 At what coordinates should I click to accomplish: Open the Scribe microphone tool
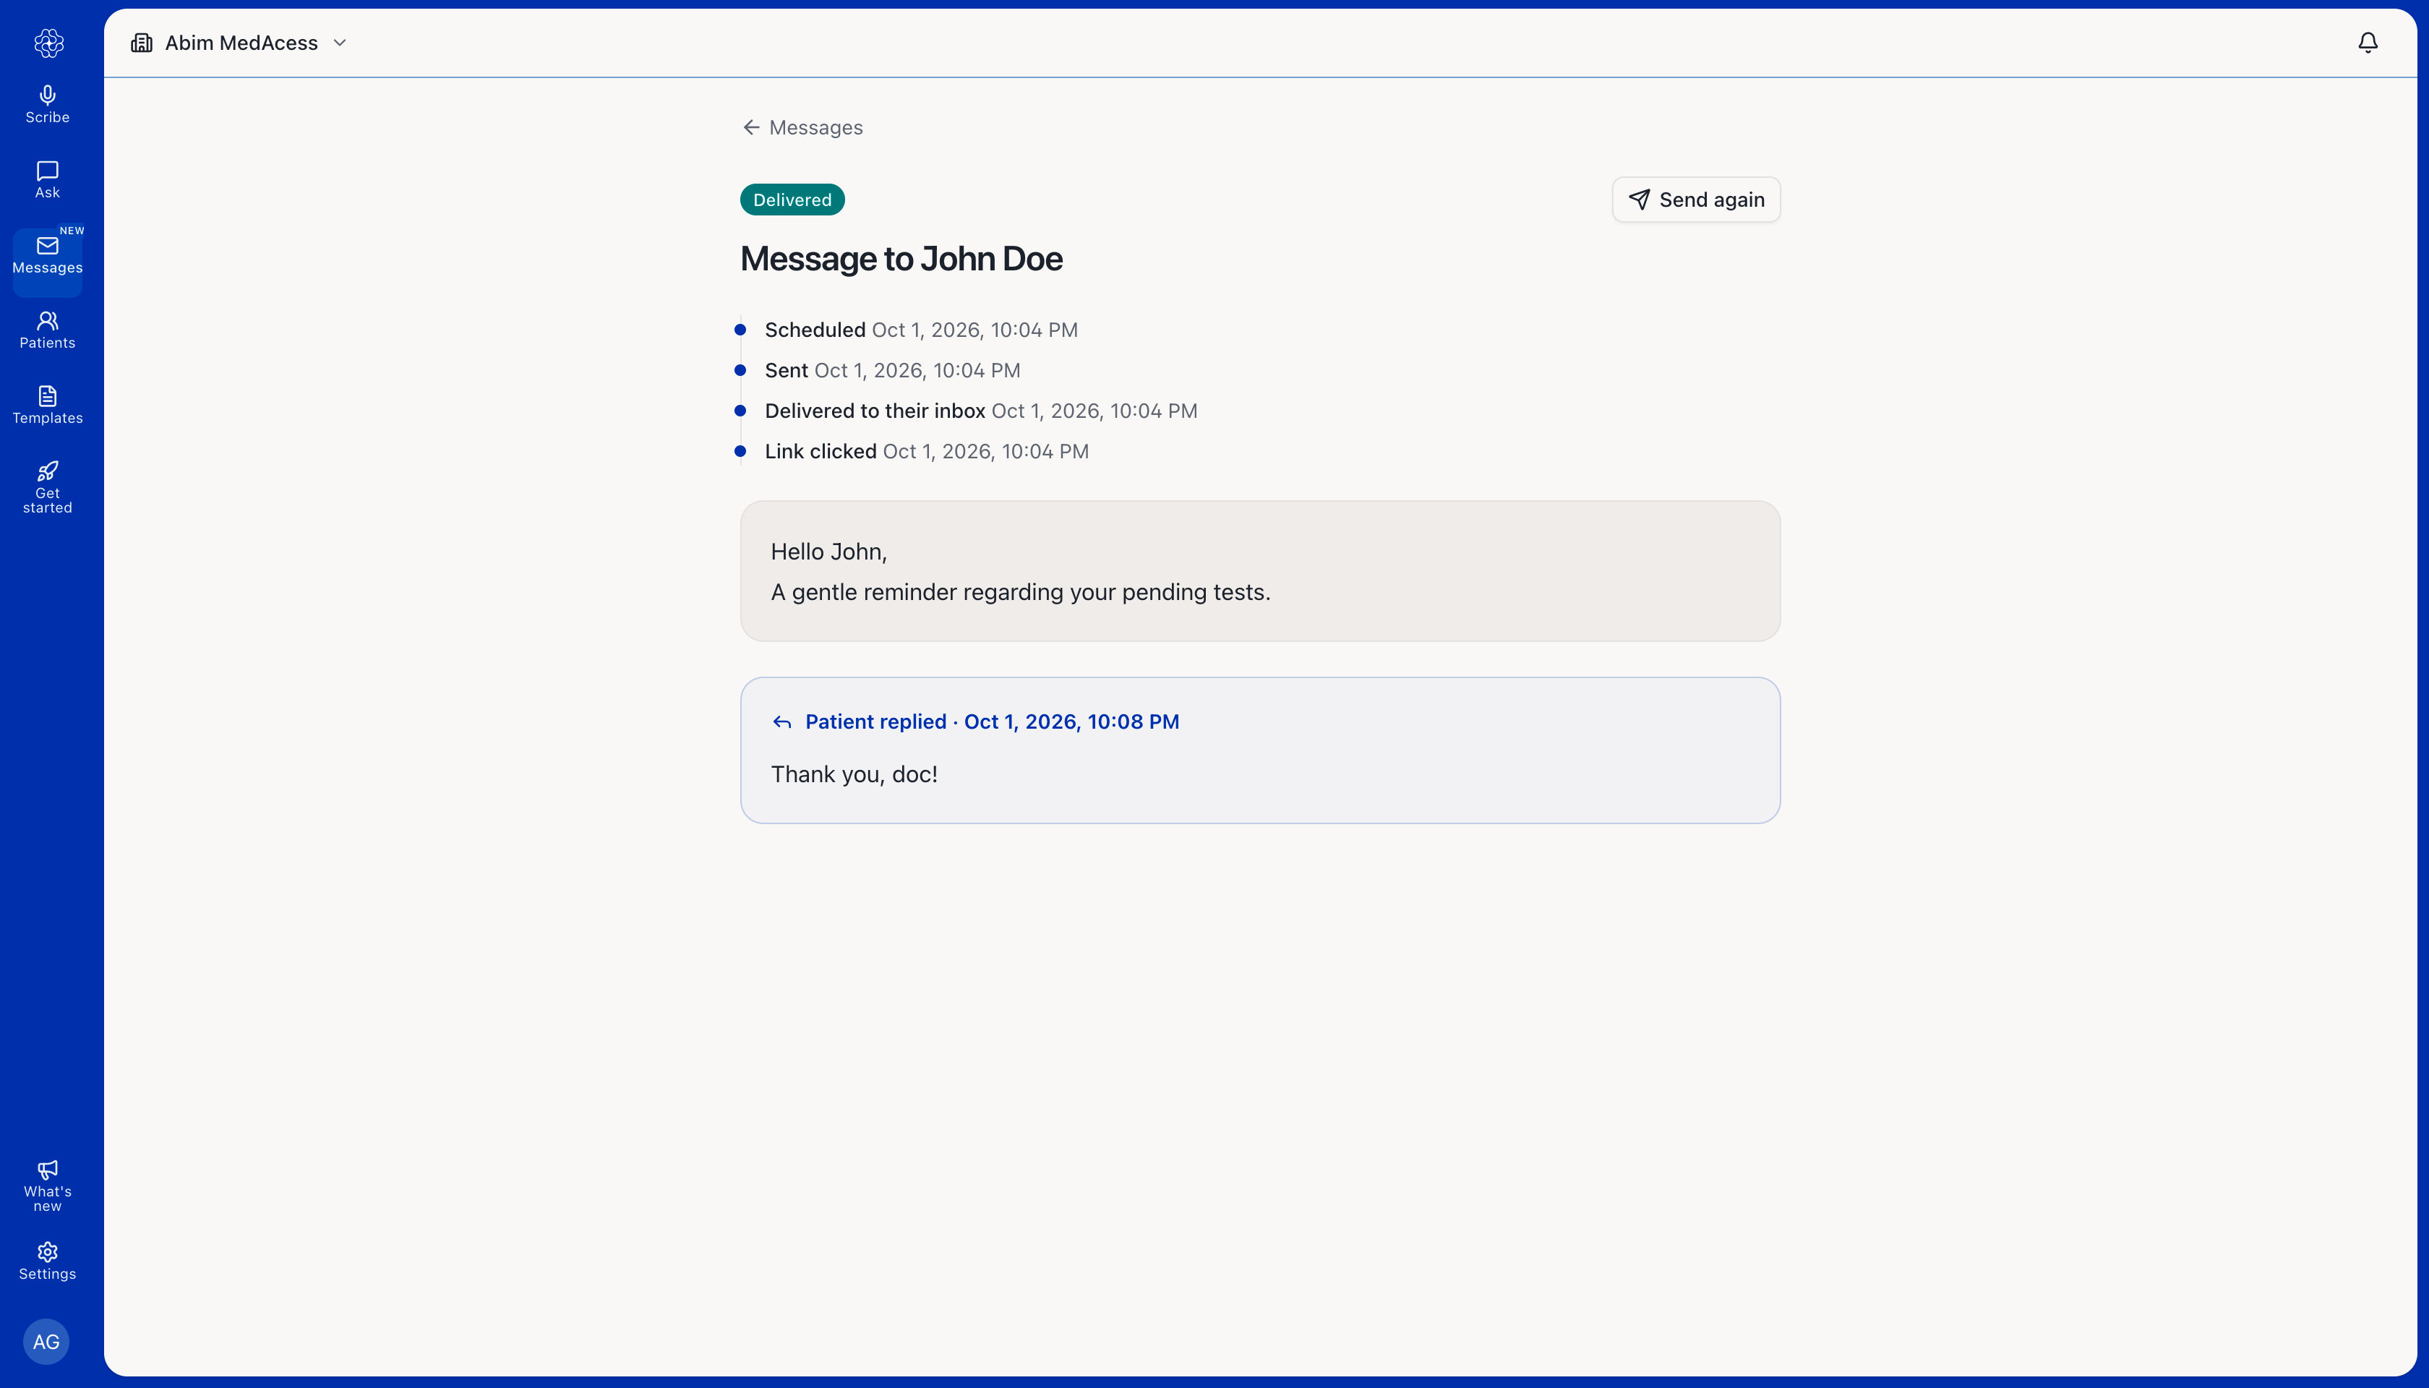coord(48,105)
